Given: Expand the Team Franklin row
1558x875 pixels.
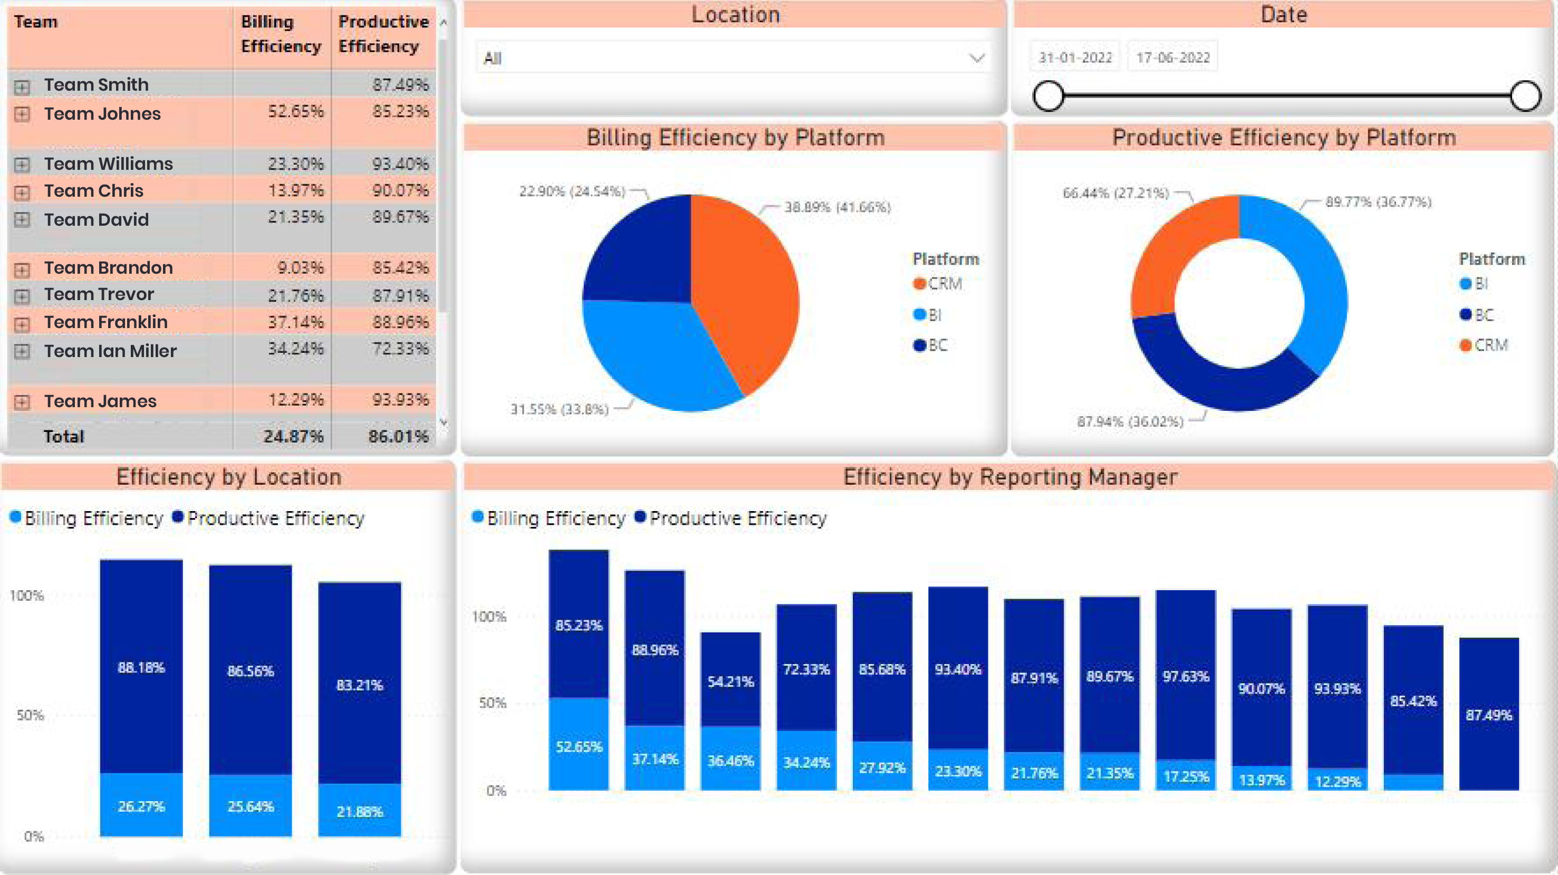Looking at the screenshot, I should (22, 324).
